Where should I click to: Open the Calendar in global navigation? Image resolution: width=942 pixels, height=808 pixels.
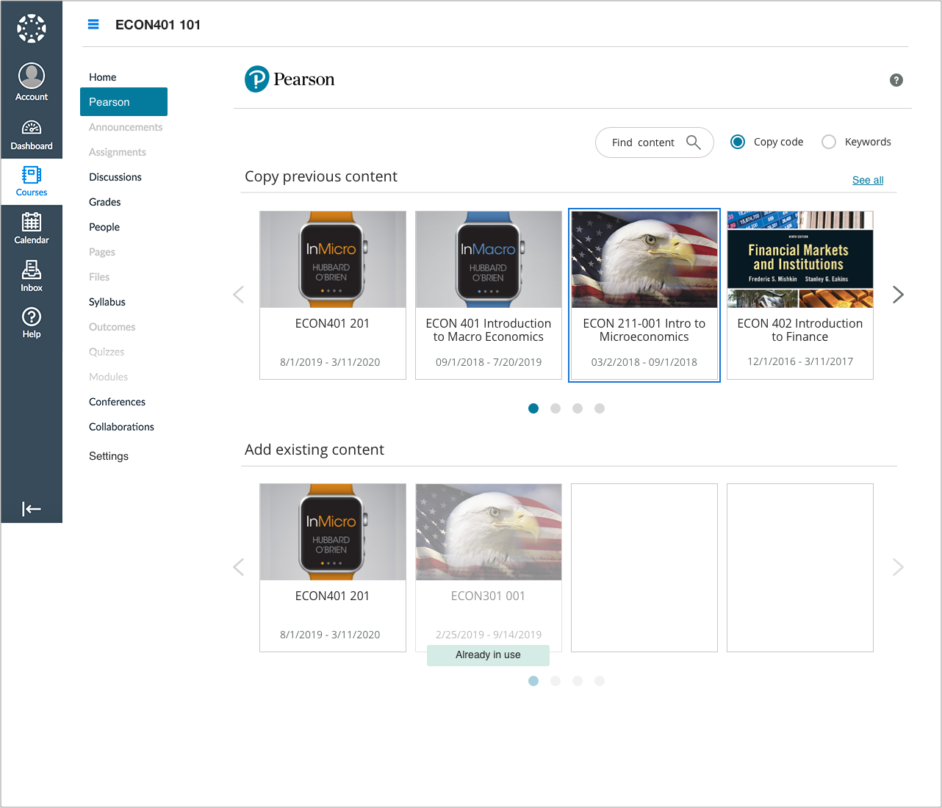pyautogui.click(x=32, y=228)
